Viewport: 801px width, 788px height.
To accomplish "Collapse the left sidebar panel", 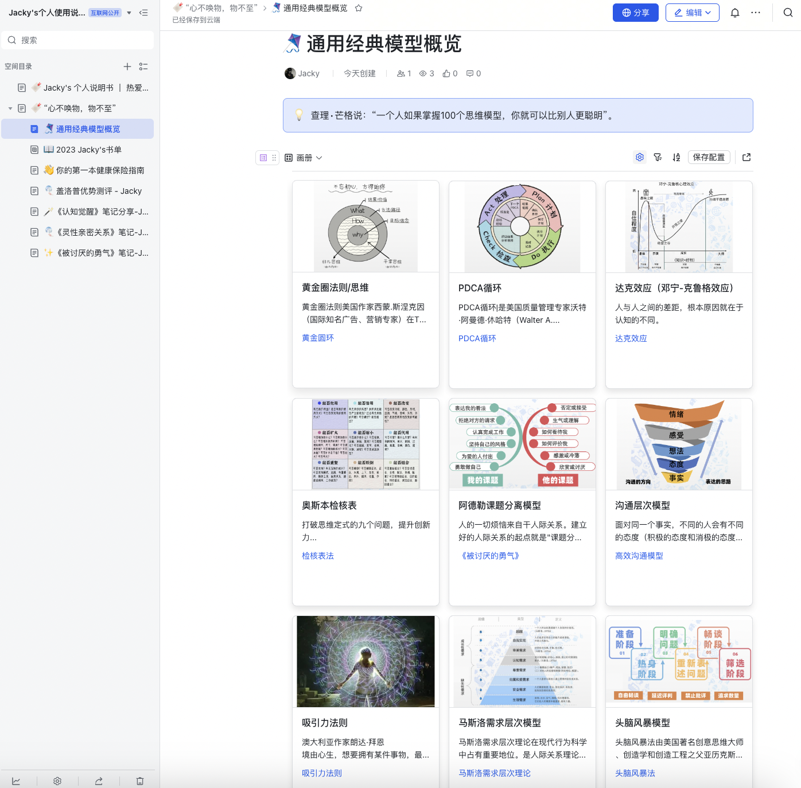I will coord(143,13).
